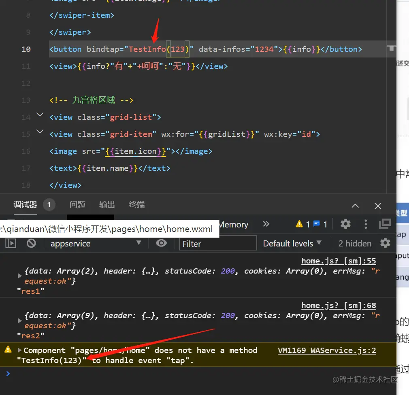Click the data-infos="1234" attribute
The height and width of the screenshot is (395, 409).
[x=239, y=49]
